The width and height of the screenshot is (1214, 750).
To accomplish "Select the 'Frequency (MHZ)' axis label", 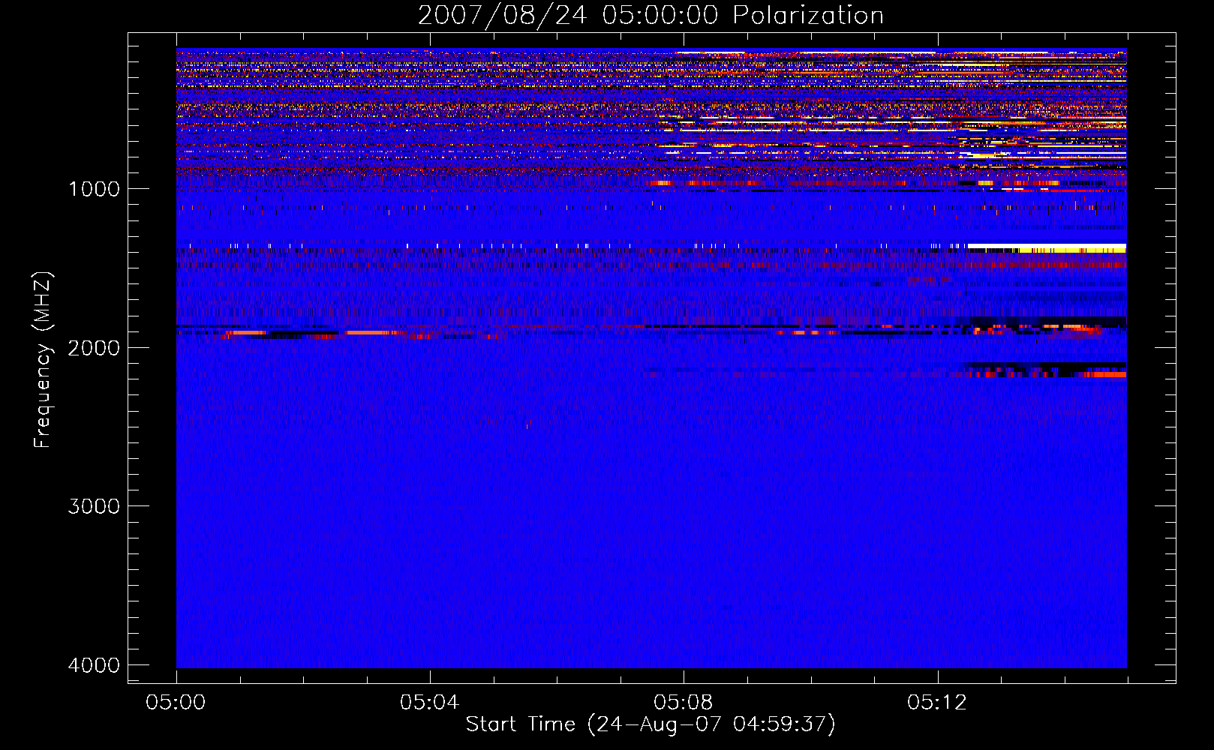I will [43, 359].
